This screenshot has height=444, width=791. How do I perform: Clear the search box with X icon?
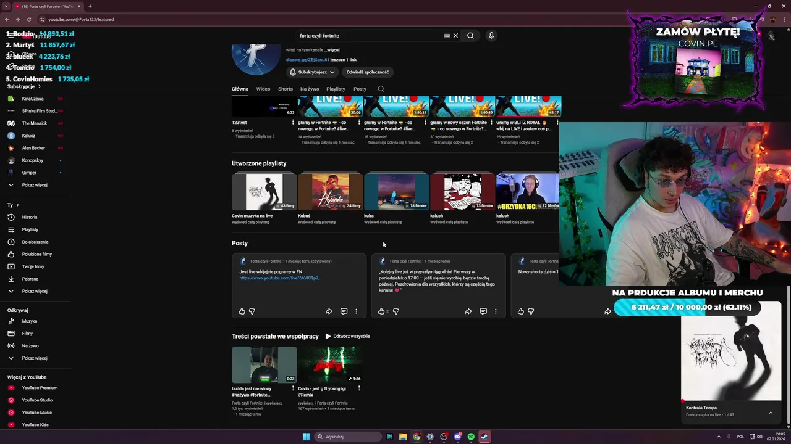(455, 36)
